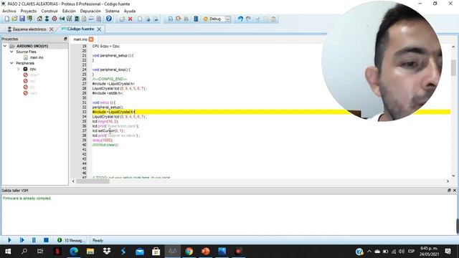459x258 pixels.
Task: Close the Esquema electrónico tab
Action: tap(51, 29)
